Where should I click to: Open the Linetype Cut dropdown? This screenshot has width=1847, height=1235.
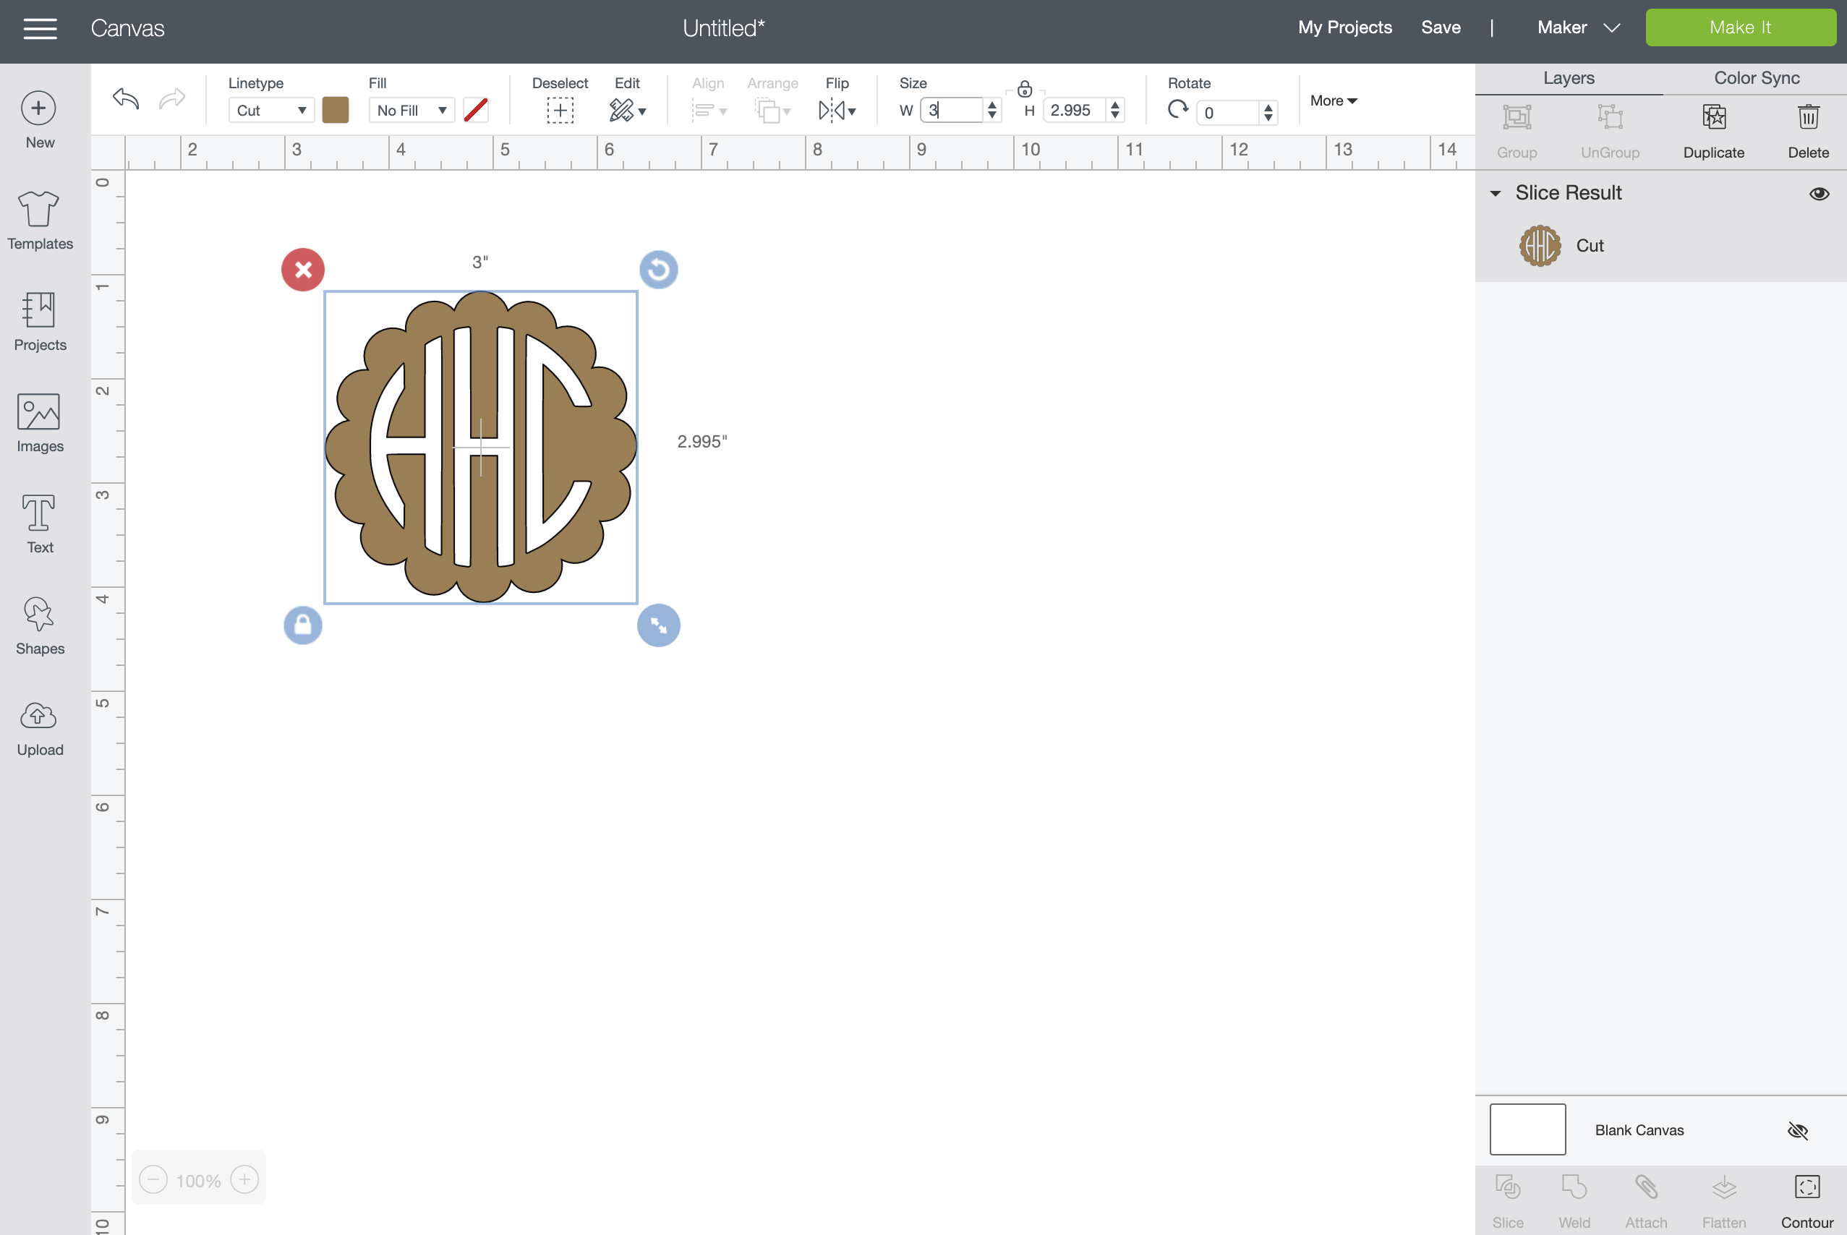tap(271, 110)
